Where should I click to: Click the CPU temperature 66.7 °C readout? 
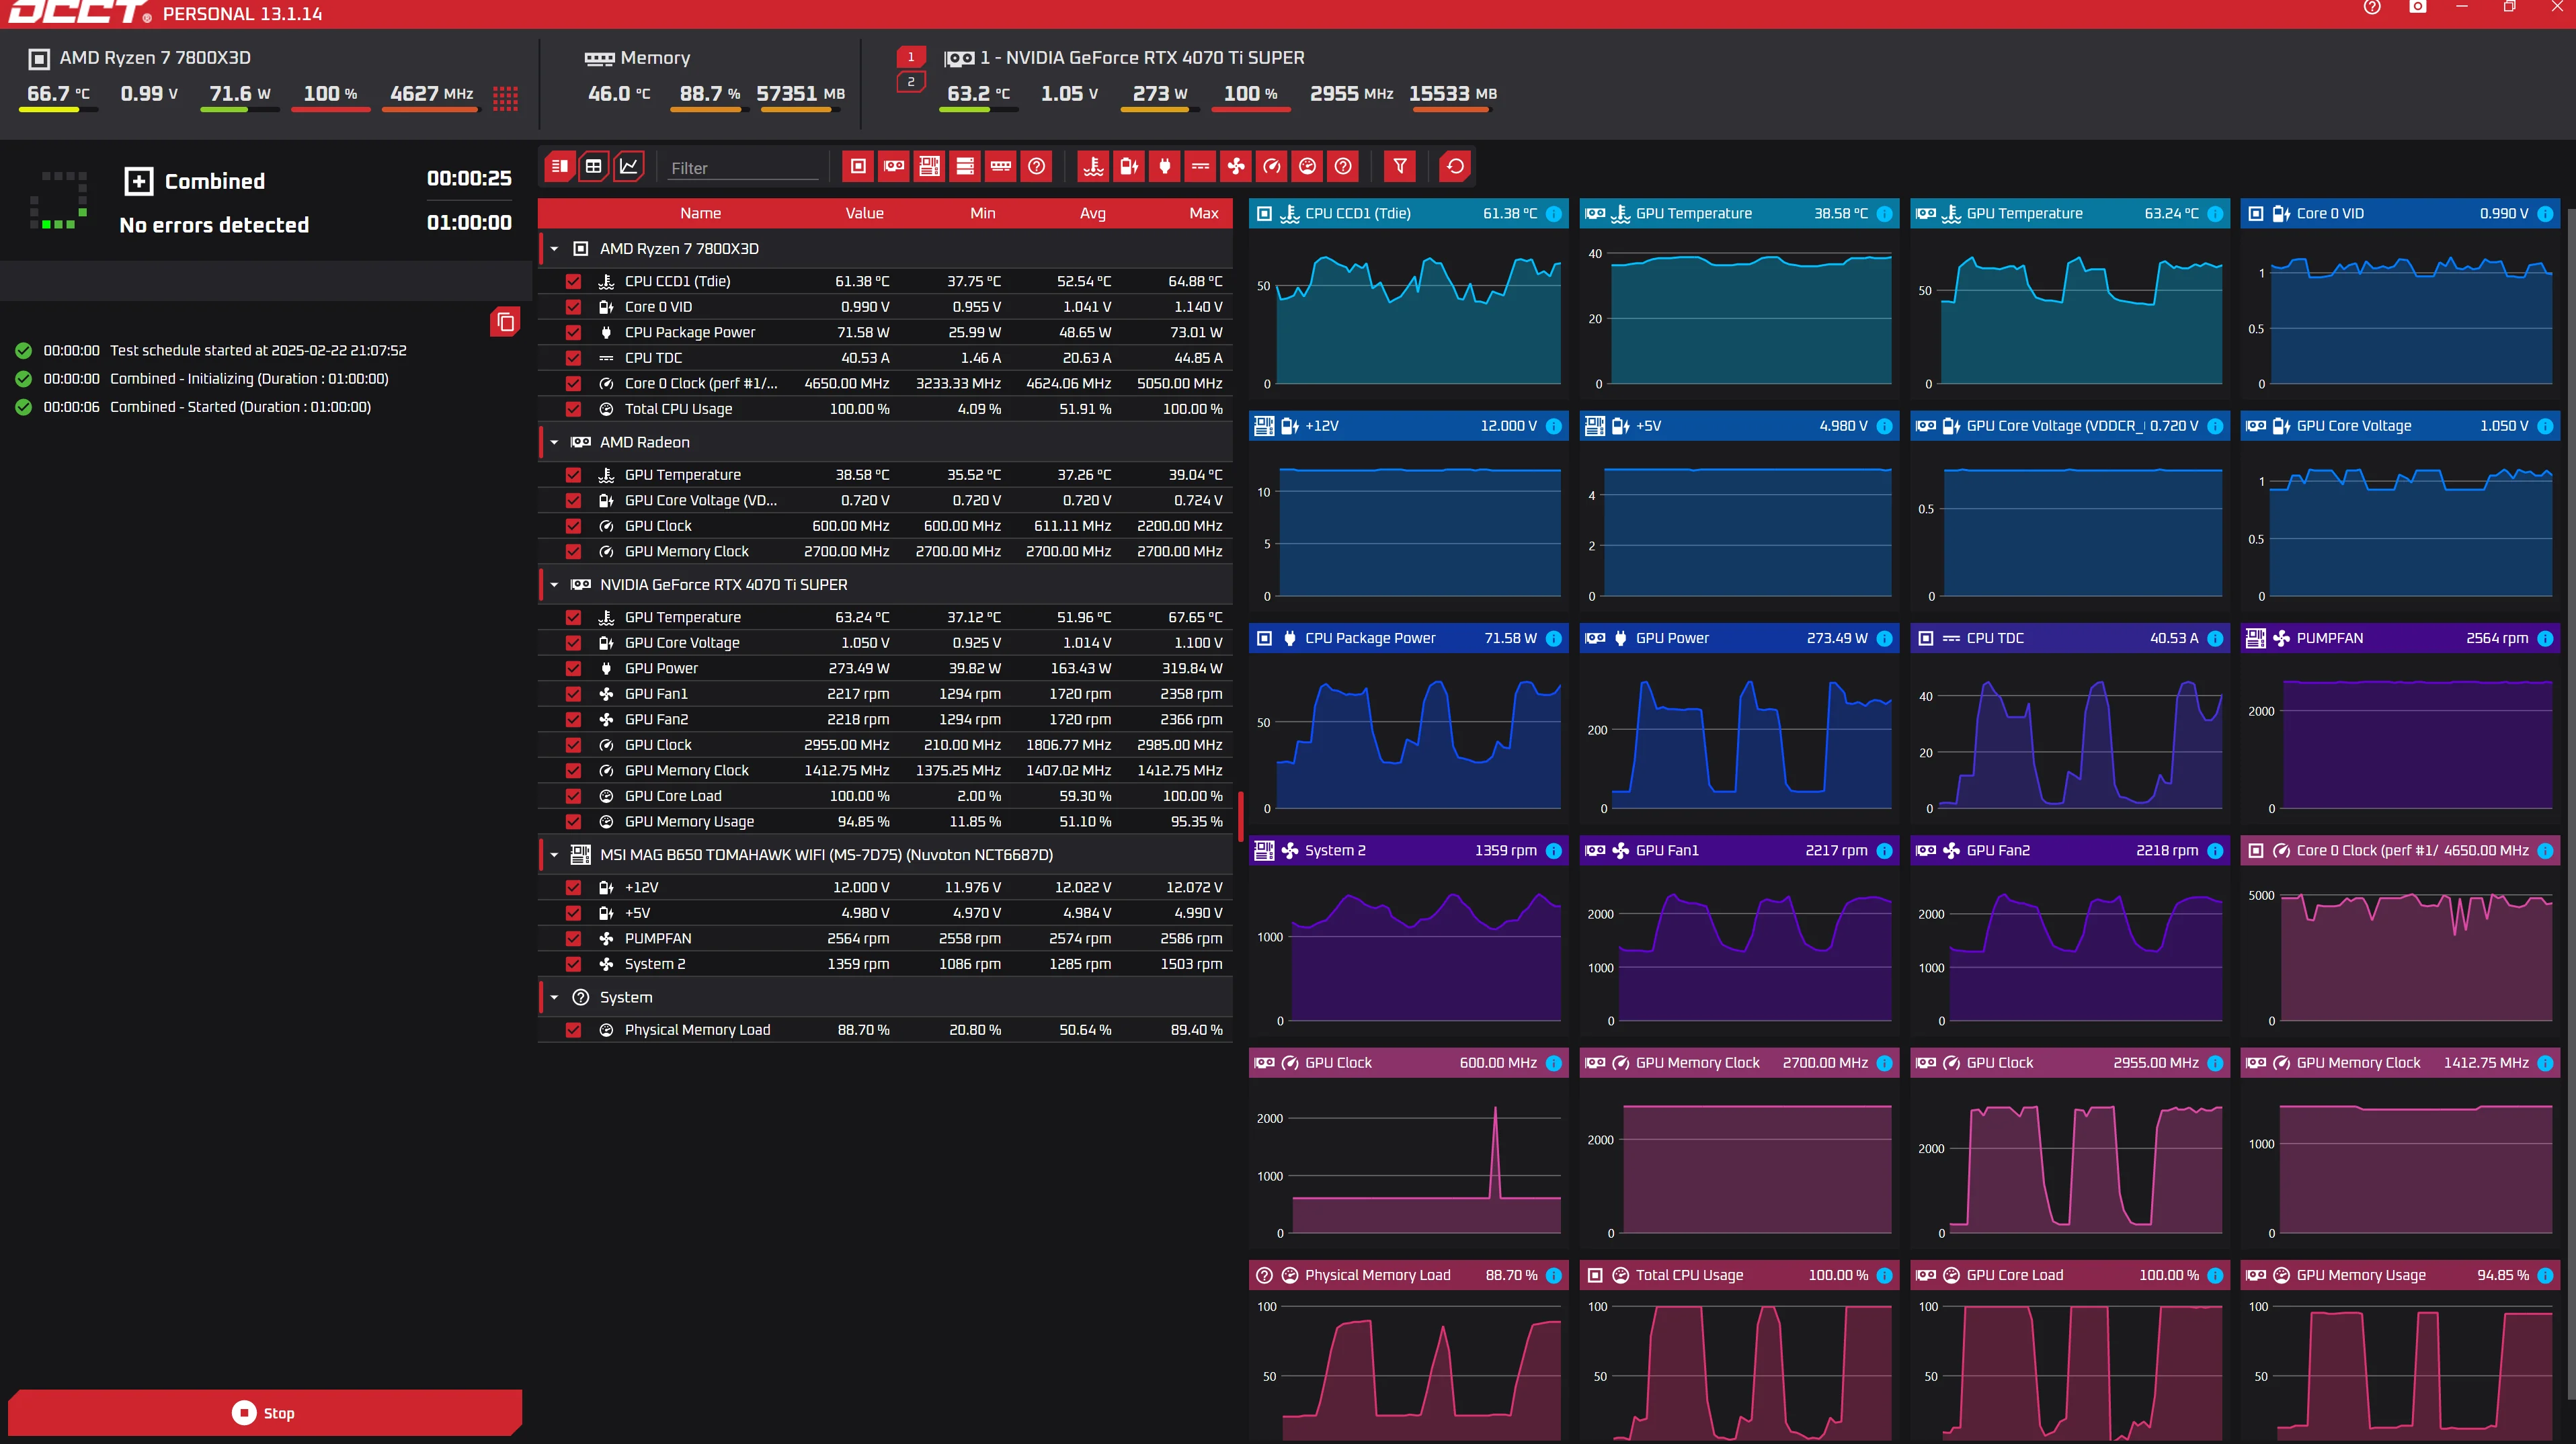coord(58,94)
